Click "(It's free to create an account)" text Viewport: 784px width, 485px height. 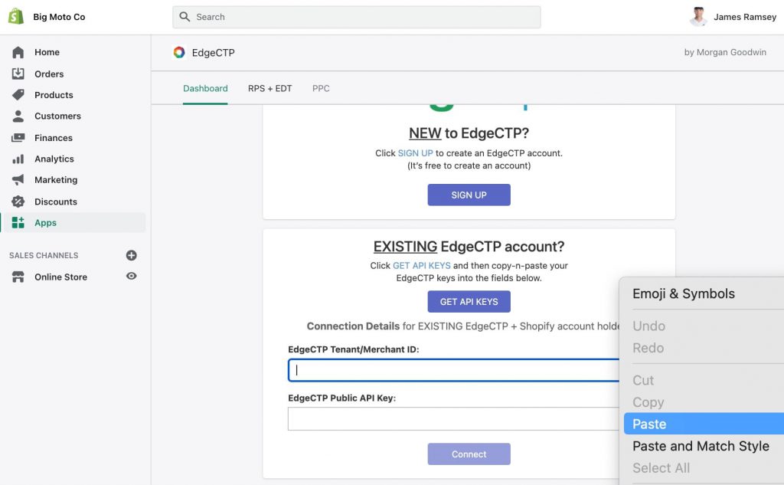[469, 165]
